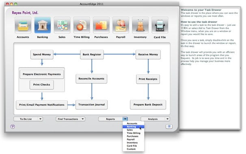Open the Prepare Bank Deposit button
Image resolution: width=246 pixels, height=154 pixels.
(x=148, y=105)
